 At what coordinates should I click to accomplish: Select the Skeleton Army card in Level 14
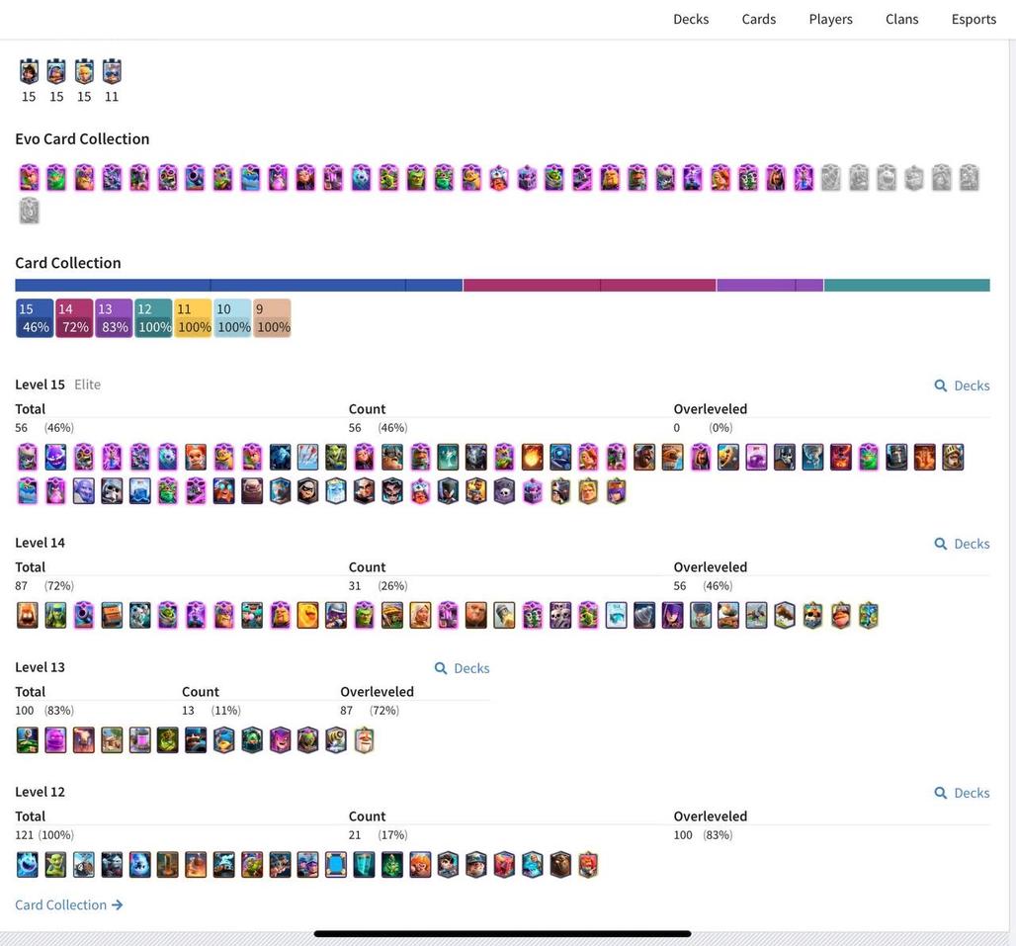[559, 616]
